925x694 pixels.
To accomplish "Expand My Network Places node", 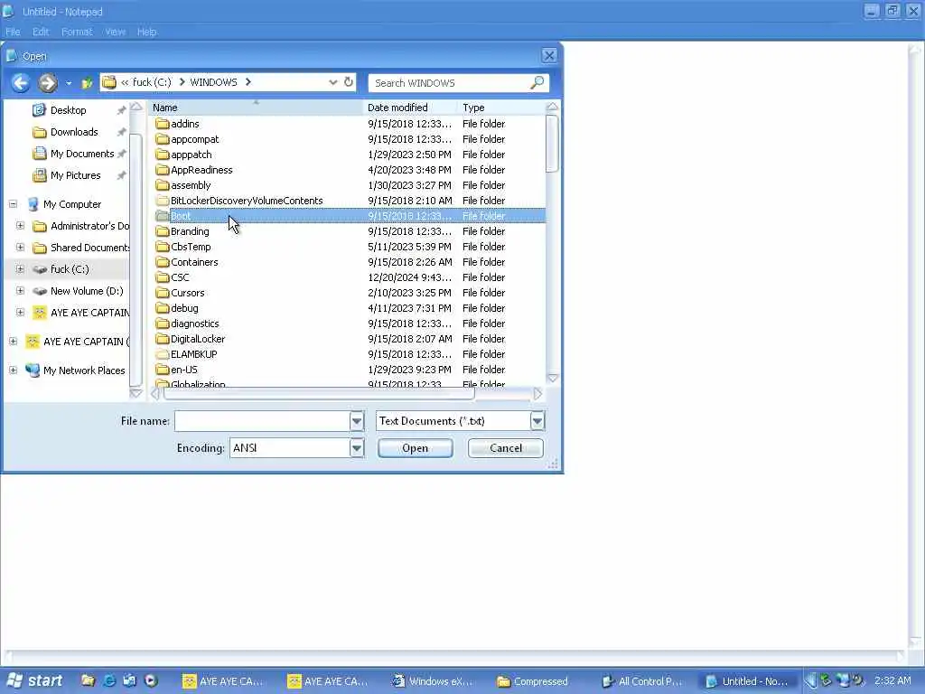I will point(13,370).
